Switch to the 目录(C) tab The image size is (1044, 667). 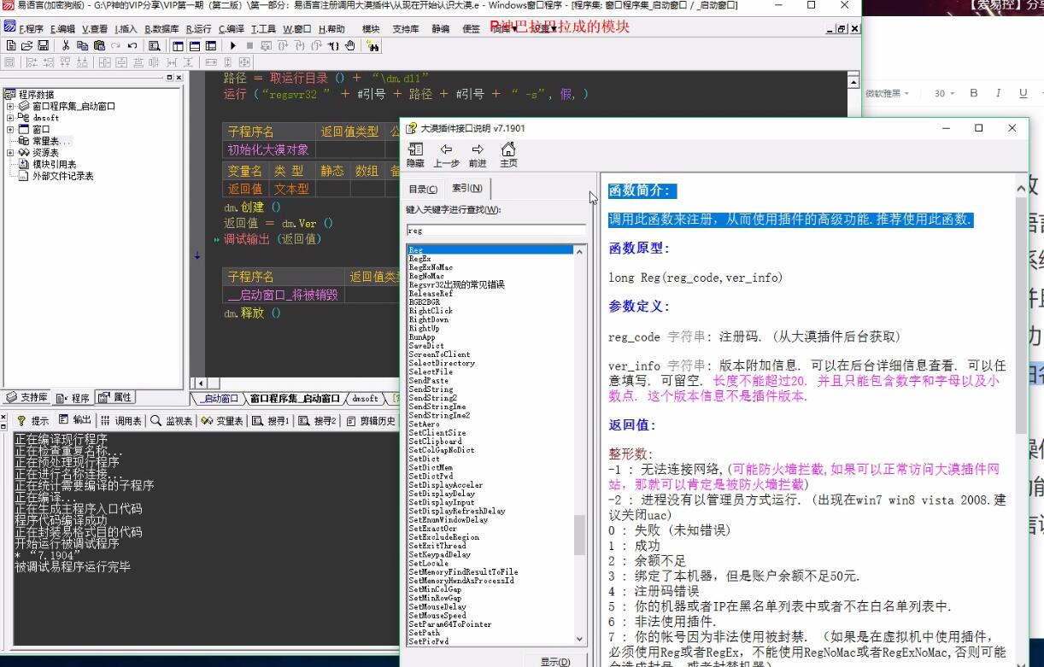tap(423, 188)
